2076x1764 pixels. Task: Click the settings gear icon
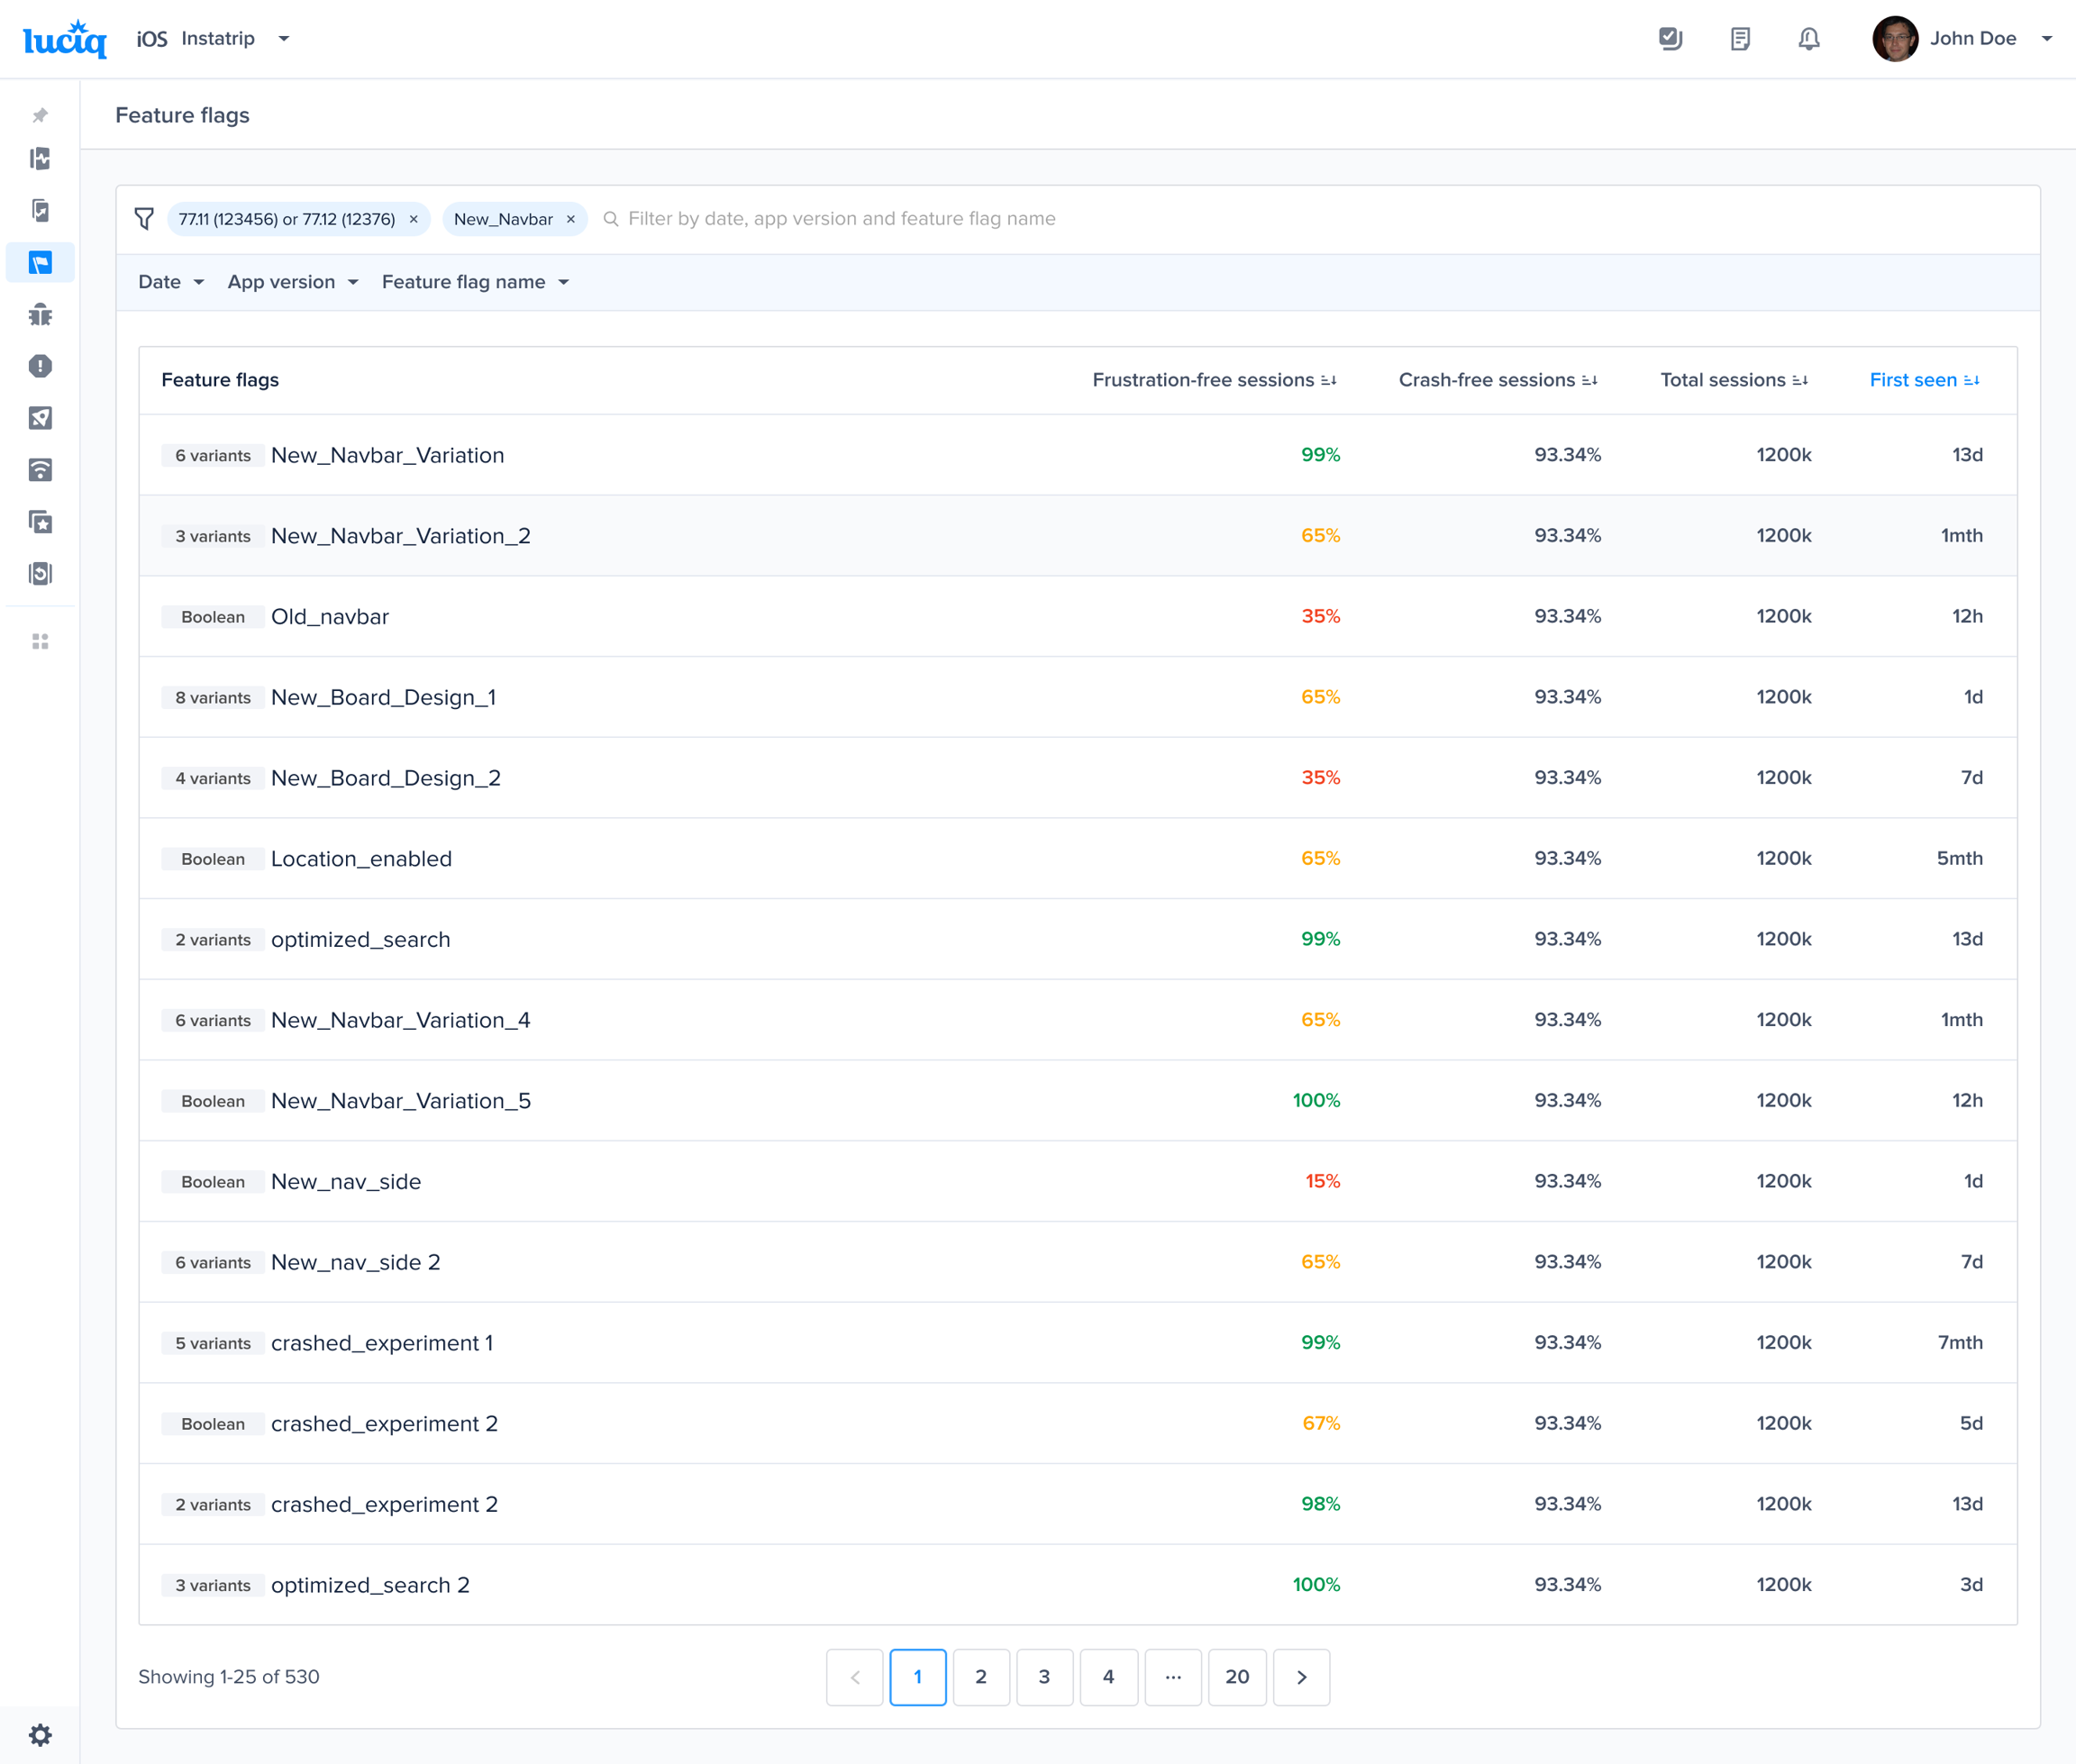(x=40, y=1734)
